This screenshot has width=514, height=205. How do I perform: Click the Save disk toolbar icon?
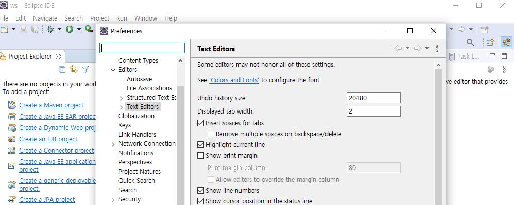click(x=24, y=30)
